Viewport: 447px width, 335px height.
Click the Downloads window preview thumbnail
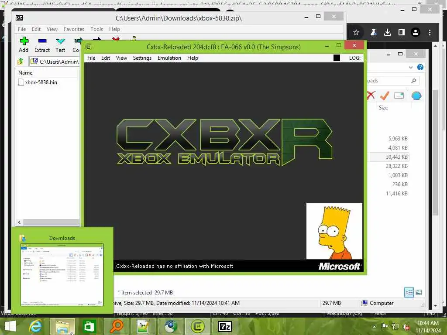click(x=62, y=275)
